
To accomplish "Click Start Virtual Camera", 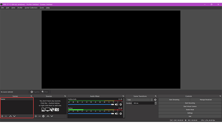I will coord(190,106).
